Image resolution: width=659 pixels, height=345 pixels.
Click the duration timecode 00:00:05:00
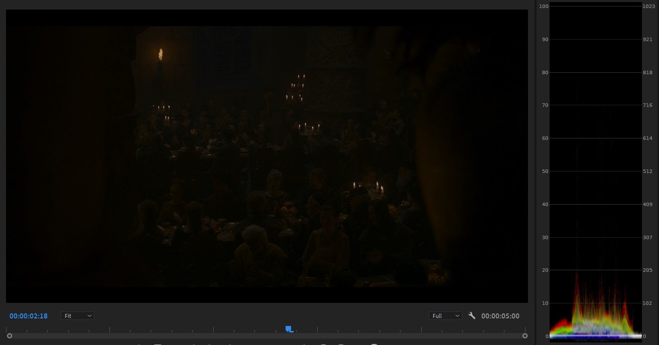point(500,316)
